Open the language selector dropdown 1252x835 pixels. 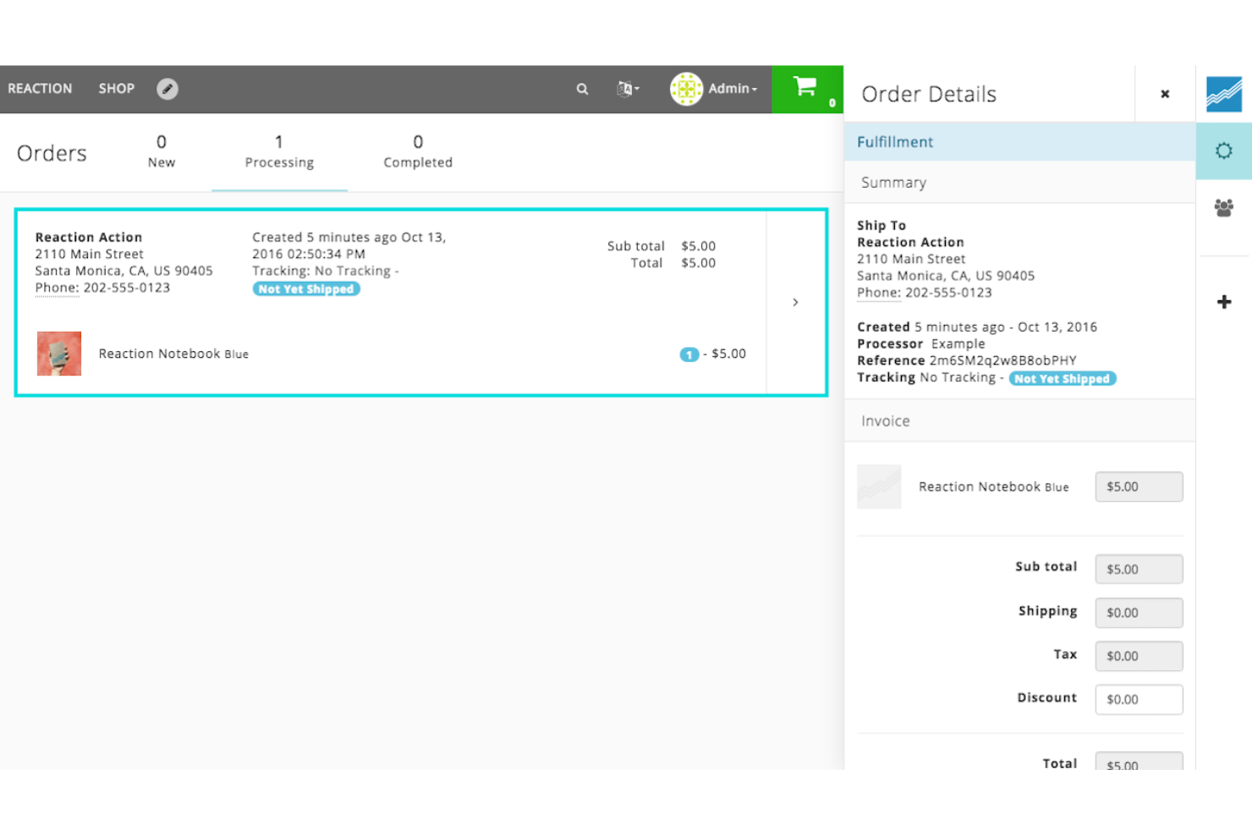628,89
